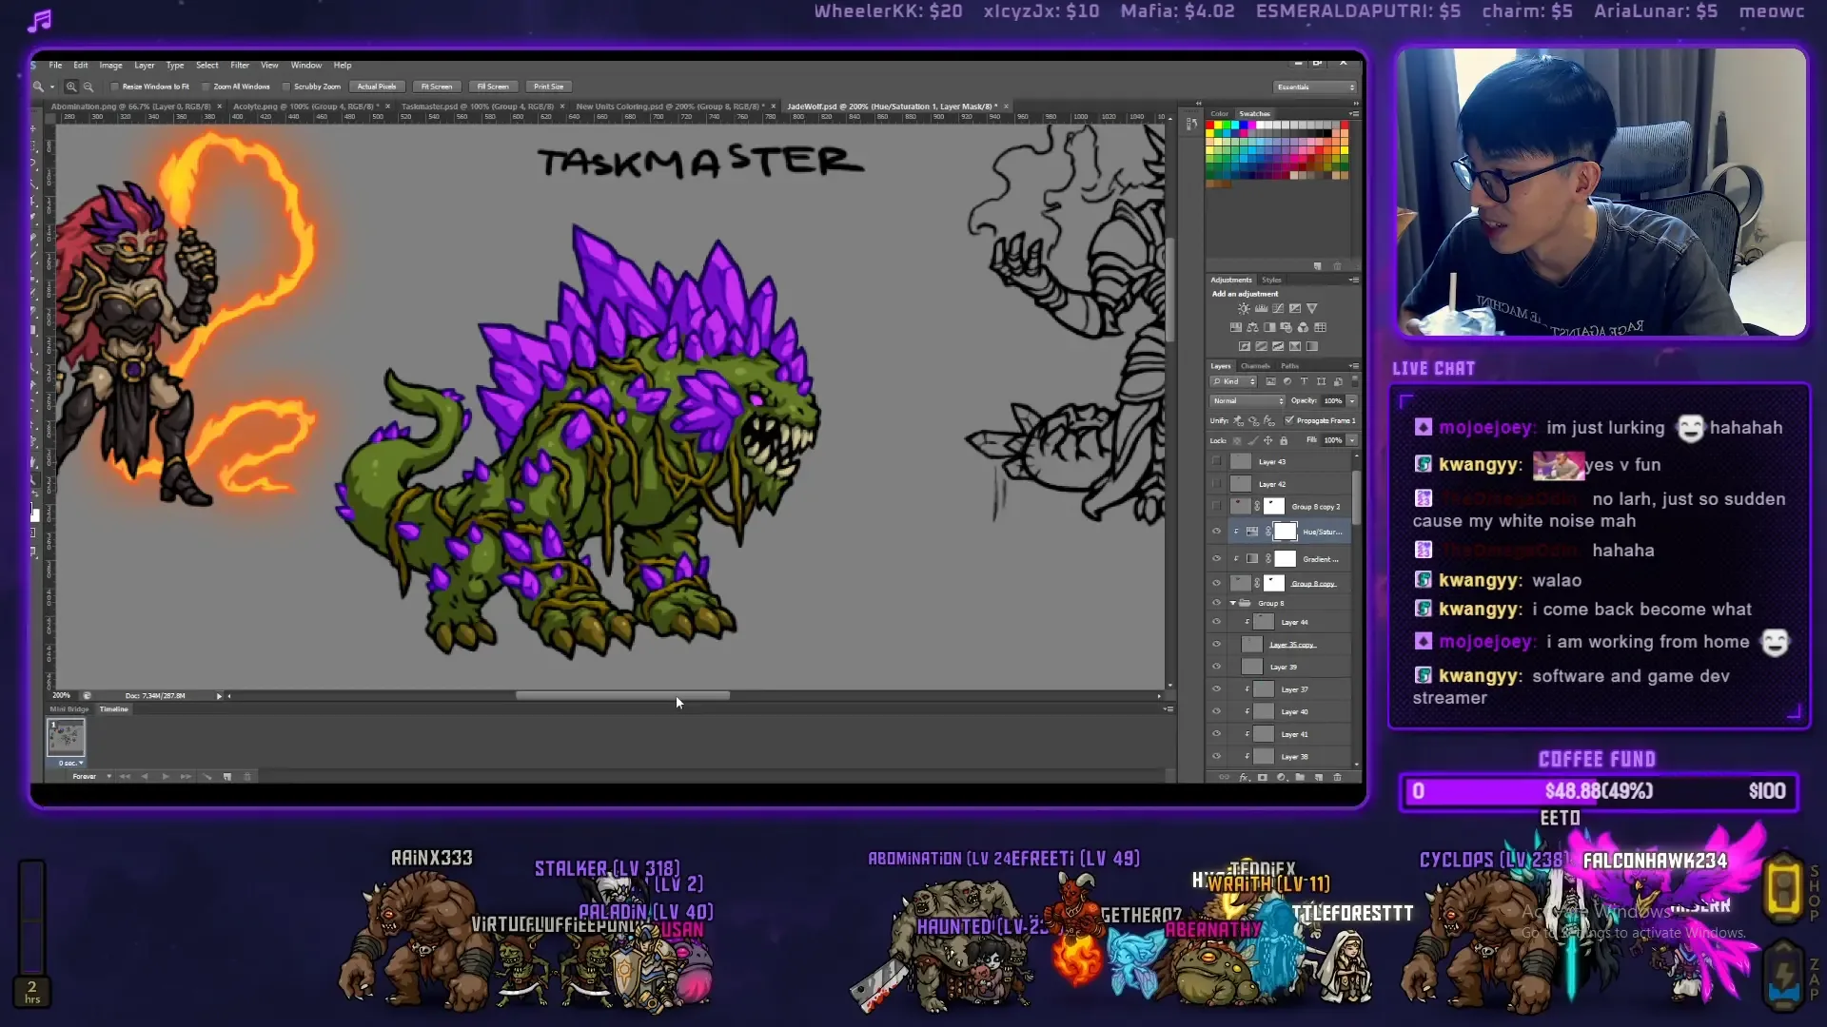1827x1027 pixels.
Task: Open the Filter menu
Action: pyautogui.click(x=241, y=66)
